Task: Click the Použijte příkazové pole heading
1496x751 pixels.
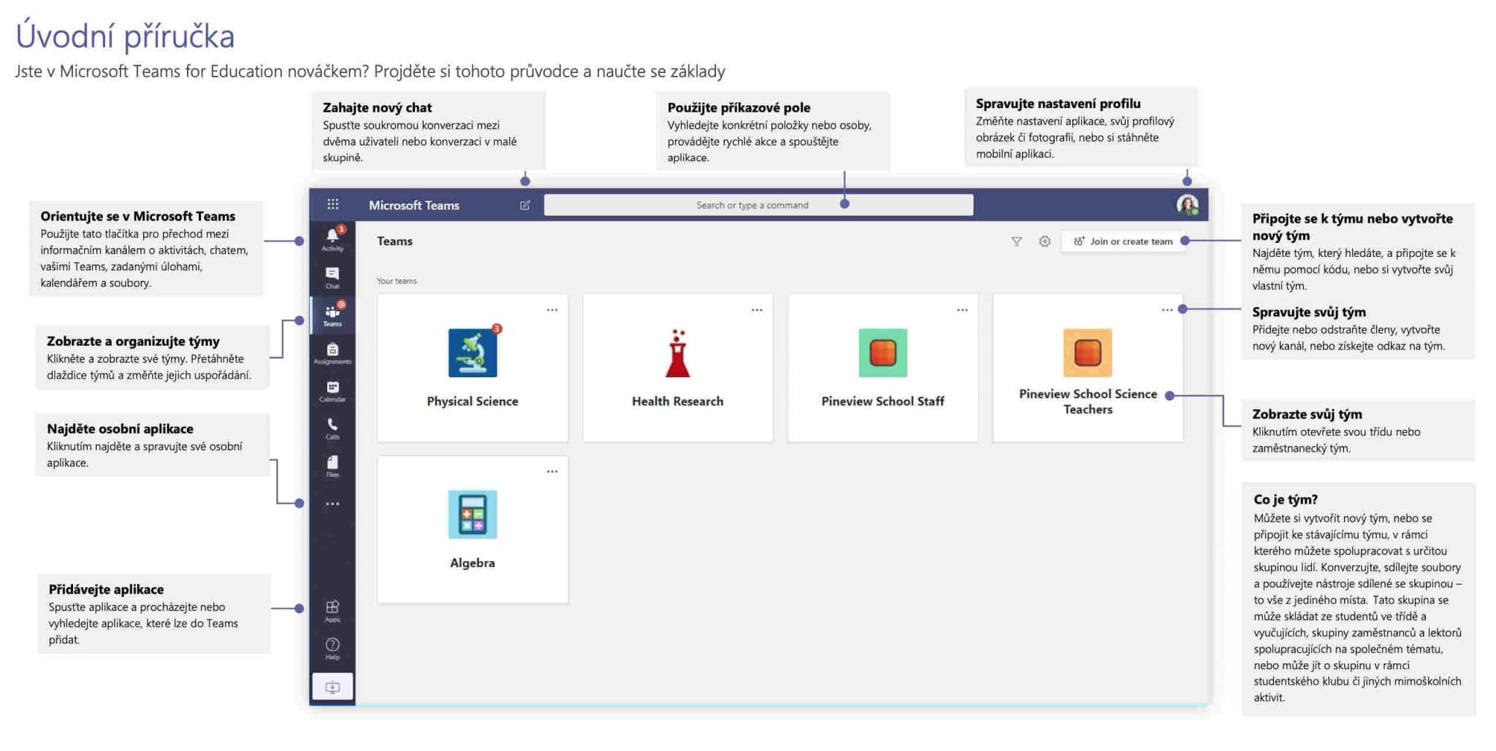Action: click(x=739, y=108)
